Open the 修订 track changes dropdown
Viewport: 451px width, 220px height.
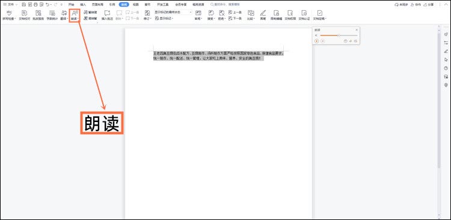click(147, 15)
